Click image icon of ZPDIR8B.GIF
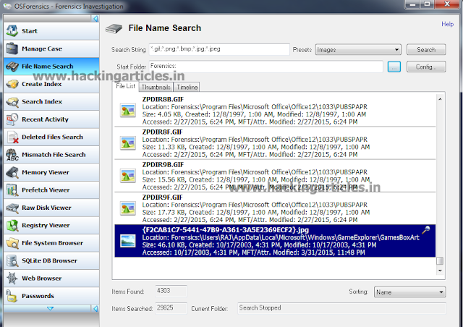 (x=128, y=111)
